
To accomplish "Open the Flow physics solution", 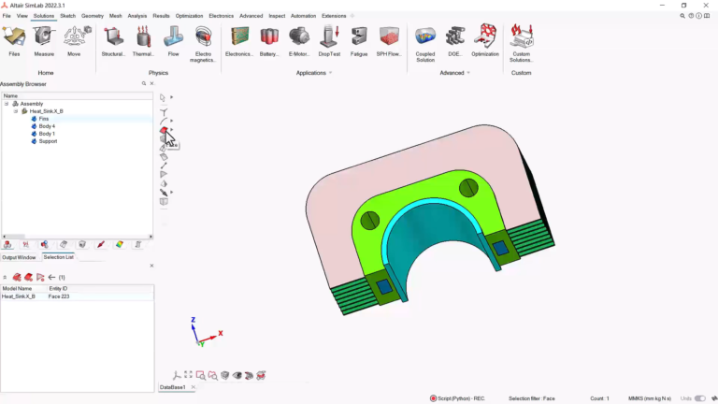I will pyautogui.click(x=173, y=41).
